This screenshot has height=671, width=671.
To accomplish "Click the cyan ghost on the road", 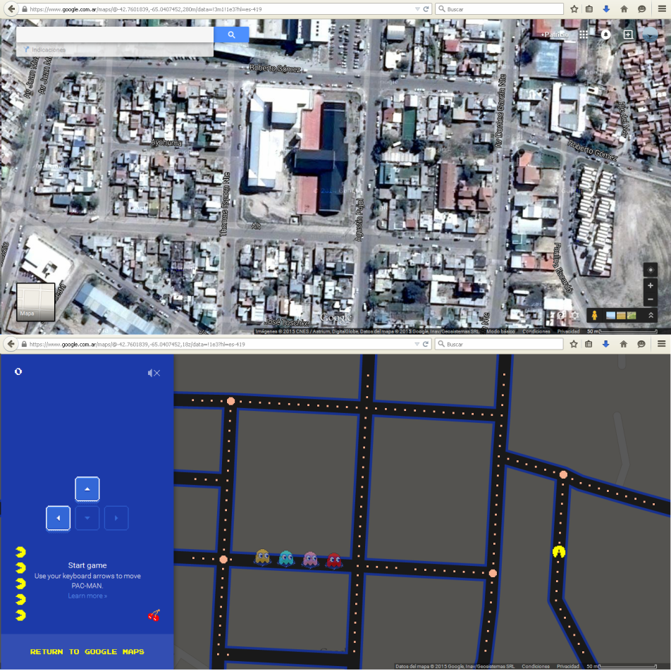I will click(286, 558).
